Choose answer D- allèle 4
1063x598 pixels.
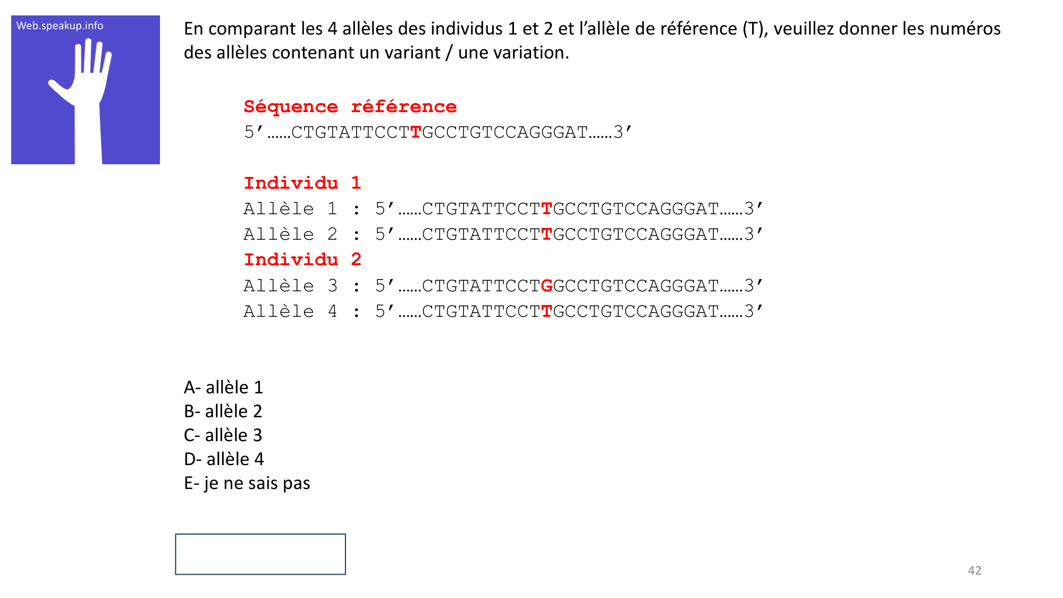pos(224,459)
